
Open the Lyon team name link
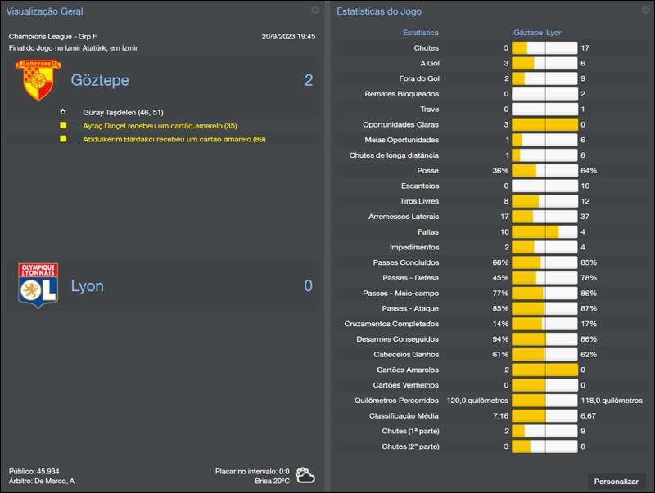pos(88,286)
